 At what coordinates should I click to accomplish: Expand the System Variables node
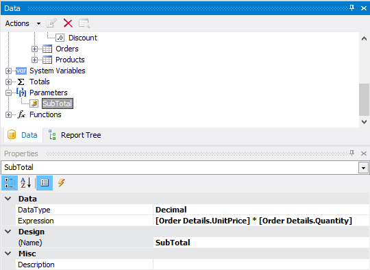coord(8,71)
